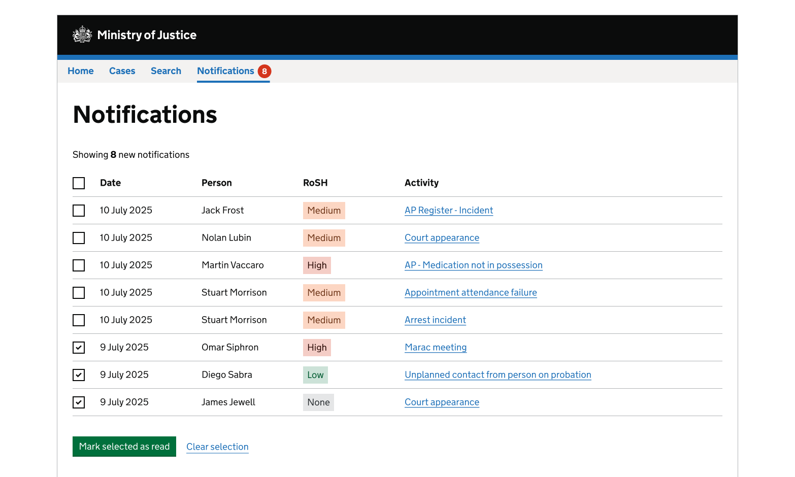Screen dimensions: 795x477
Task: Open the Marac meeting activity link
Action: tap(436, 348)
